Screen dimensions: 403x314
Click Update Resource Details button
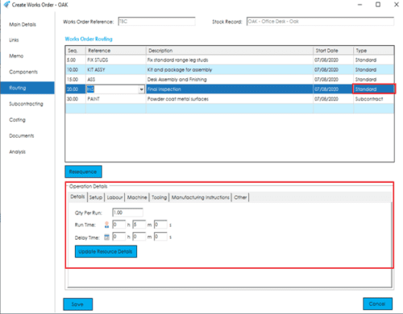106,251
